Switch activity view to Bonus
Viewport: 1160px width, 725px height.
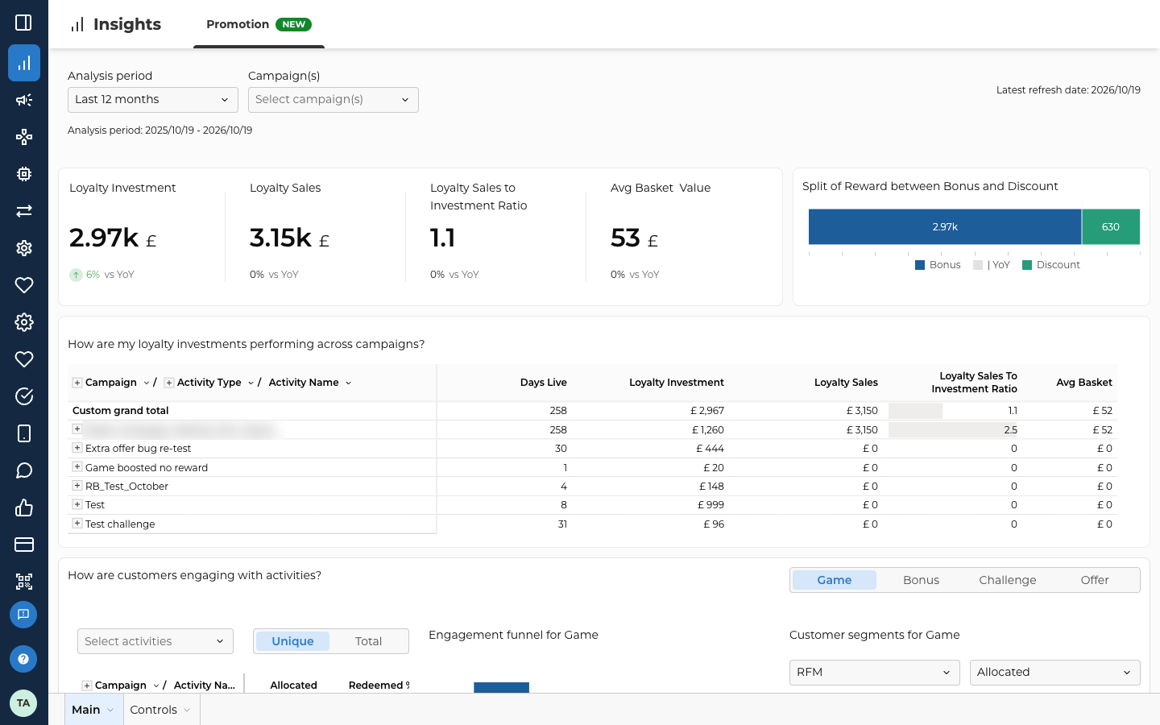click(x=921, y=580)
